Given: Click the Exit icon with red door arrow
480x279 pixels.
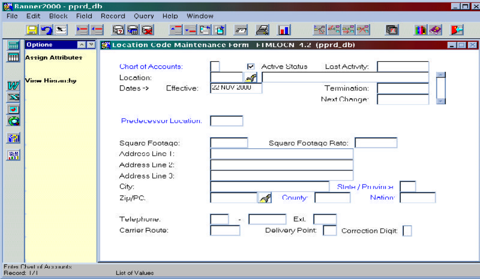Looking at the screenshot, I should click(457, 30).
